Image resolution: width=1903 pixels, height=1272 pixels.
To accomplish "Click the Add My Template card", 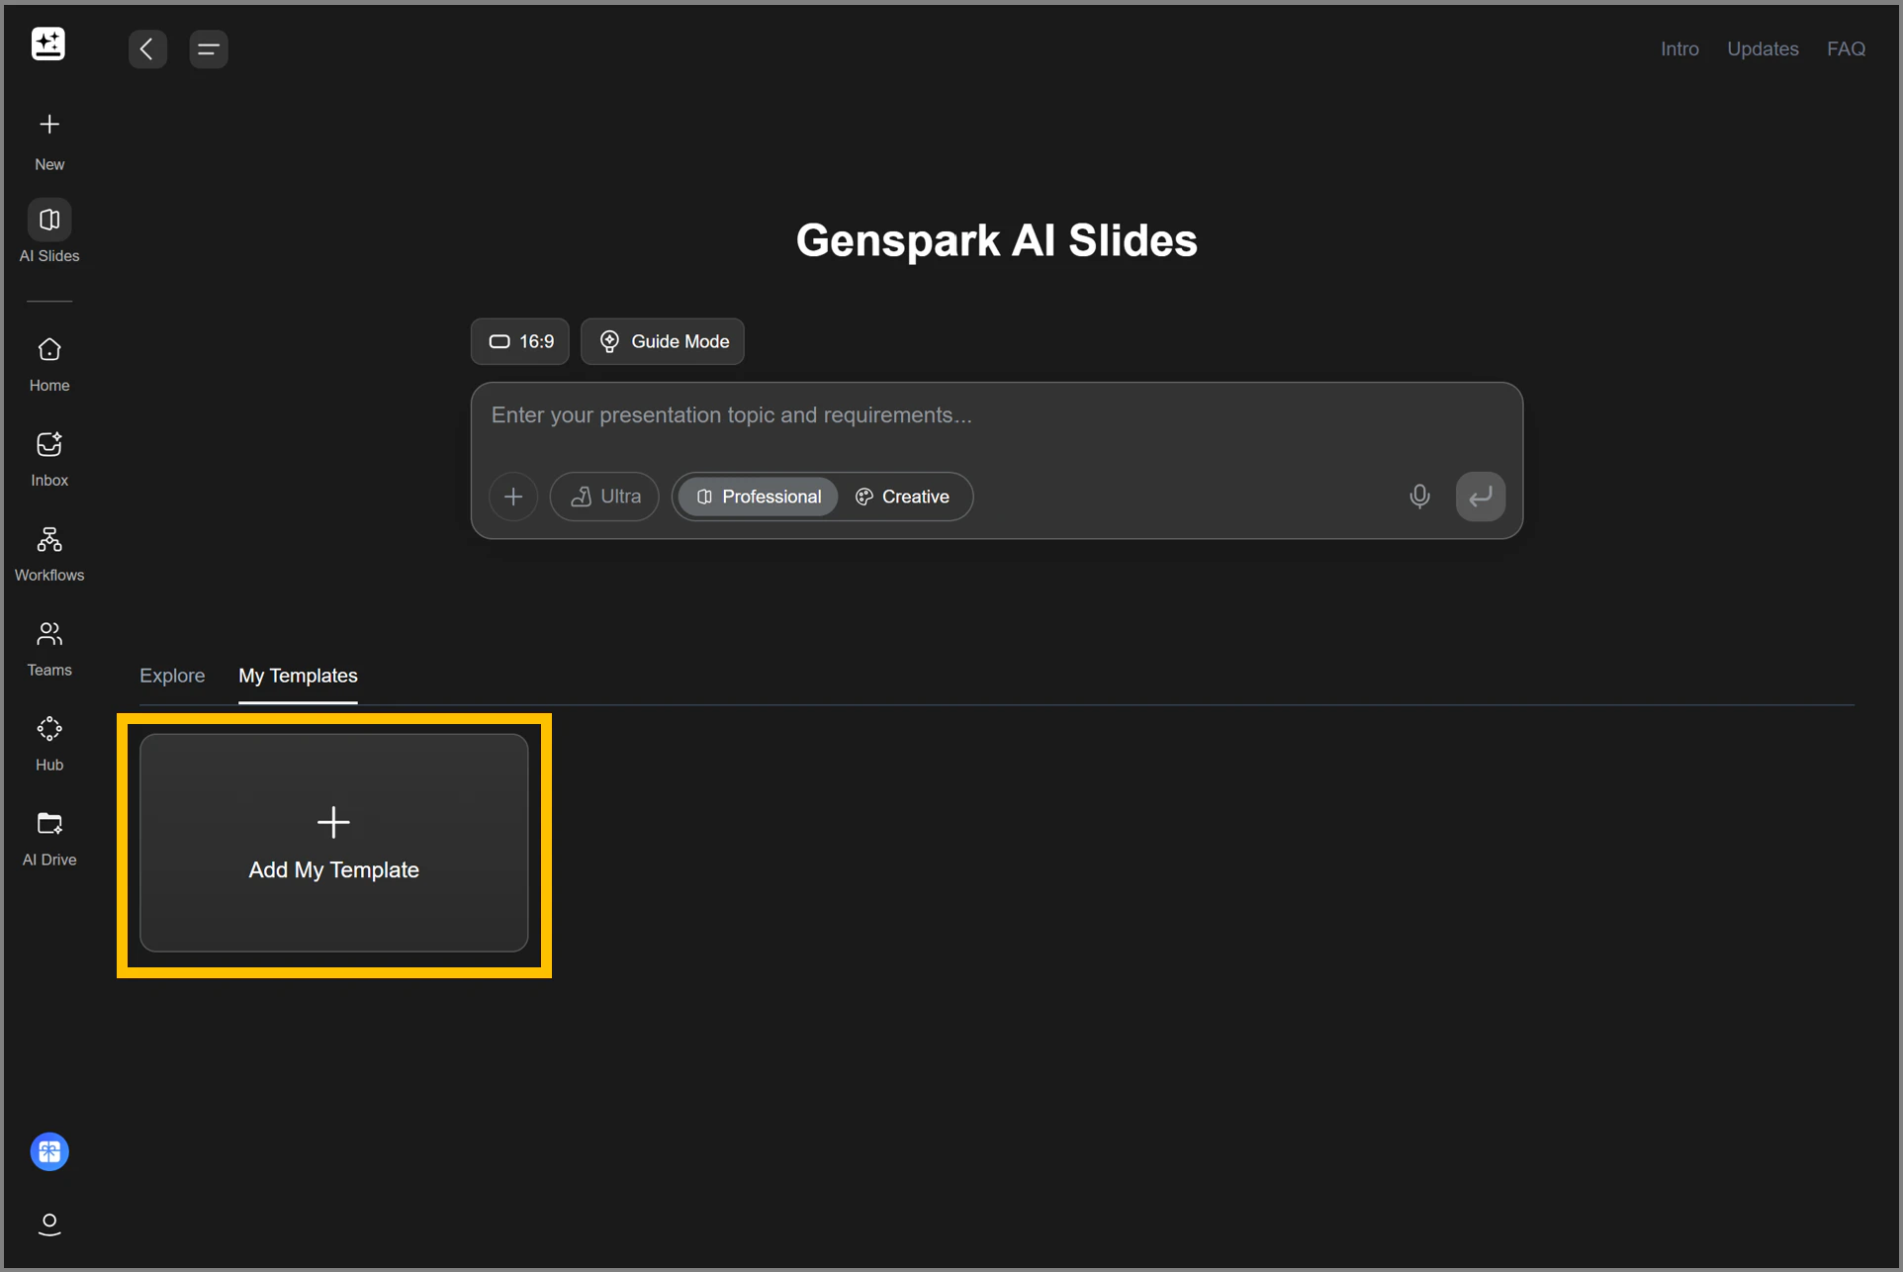I will click(334, 843).
